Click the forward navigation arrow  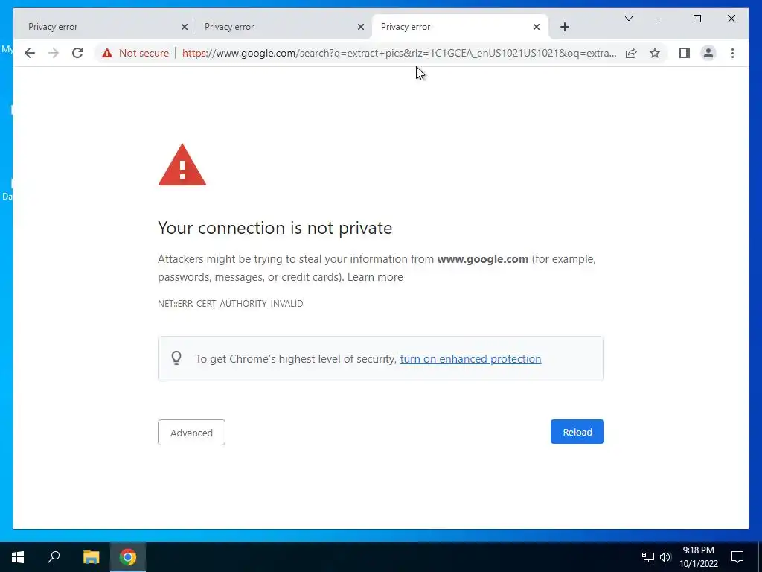(54, 53)
